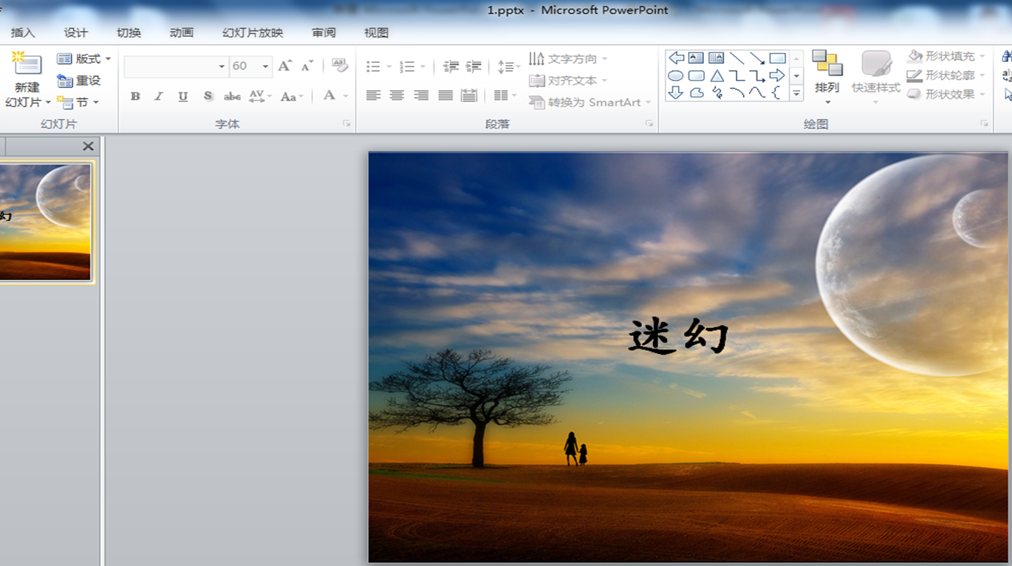Select the slide thumbnail in side panel

coord(45,222)
